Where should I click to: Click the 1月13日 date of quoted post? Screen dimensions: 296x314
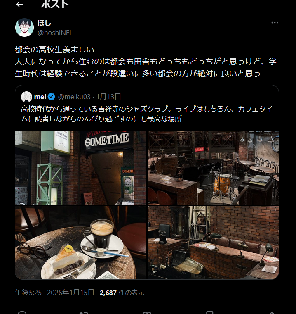pos(108,97)
